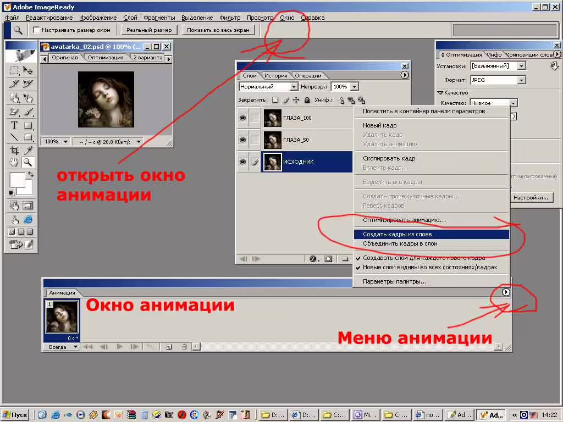Open blend mode 'Нормальный' dropdown

click(294, 86)
